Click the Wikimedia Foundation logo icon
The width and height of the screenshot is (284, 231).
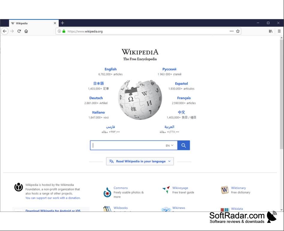(19, 187)
